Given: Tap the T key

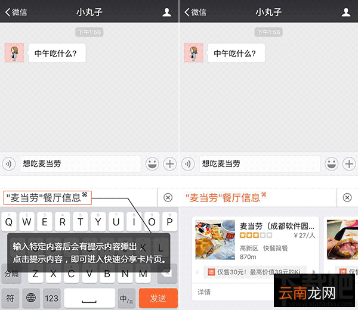Looking at the screenshot, I should (80, 222).
